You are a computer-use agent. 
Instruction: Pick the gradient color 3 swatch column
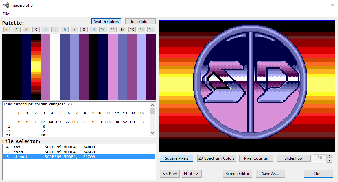coord(36,67)
